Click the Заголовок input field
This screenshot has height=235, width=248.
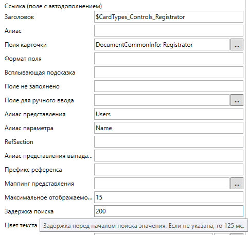coord(169,17)
